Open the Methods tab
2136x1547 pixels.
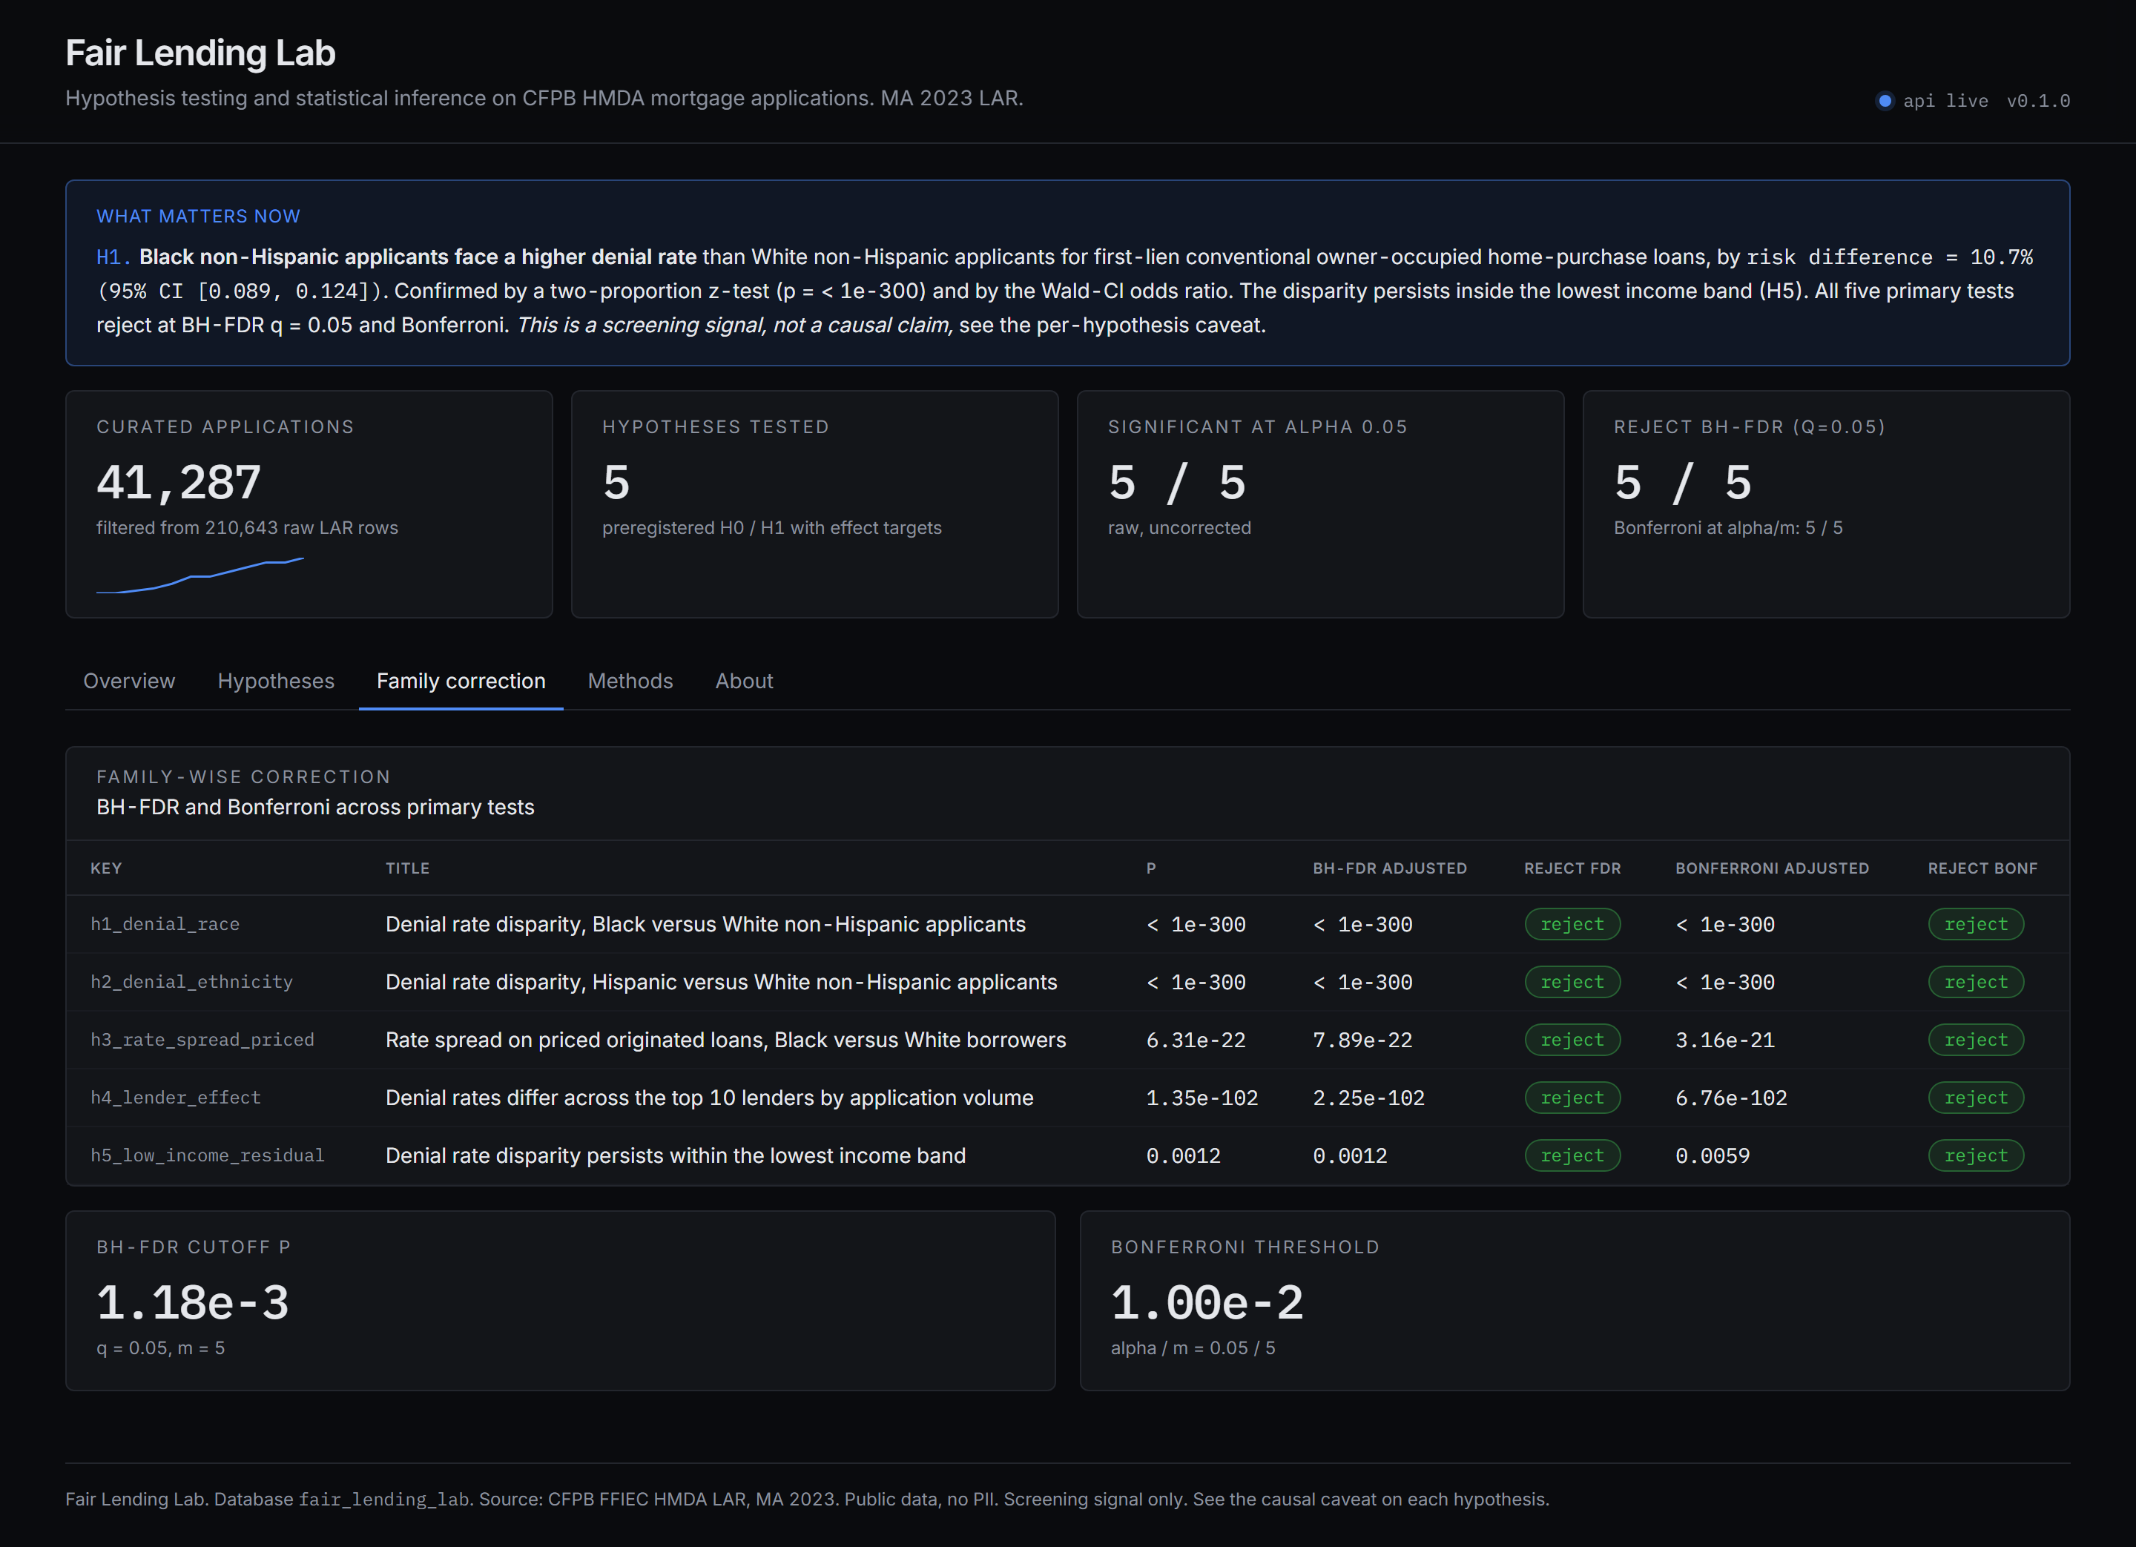point(630,681)
